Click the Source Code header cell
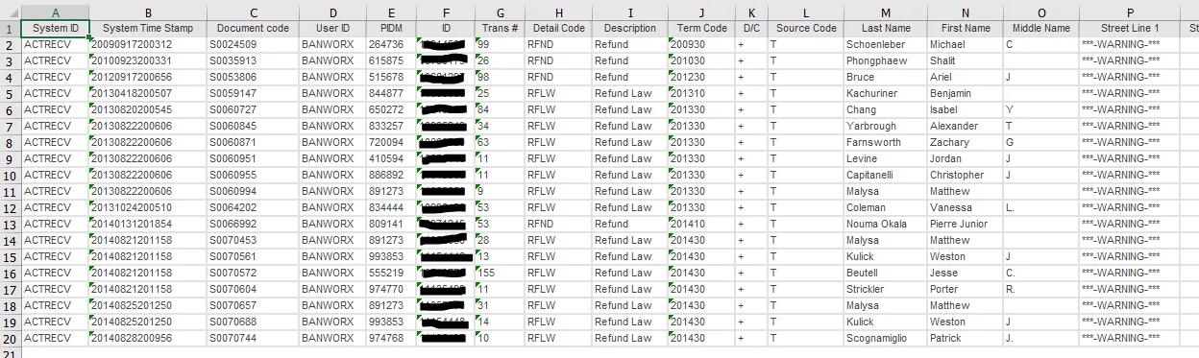Image resolution: width=1199 pixels, height=358 pixels. tap(806, 29)
